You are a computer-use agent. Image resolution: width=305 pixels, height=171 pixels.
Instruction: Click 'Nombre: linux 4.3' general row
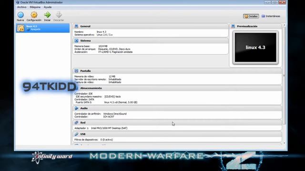tap(91, 32)
